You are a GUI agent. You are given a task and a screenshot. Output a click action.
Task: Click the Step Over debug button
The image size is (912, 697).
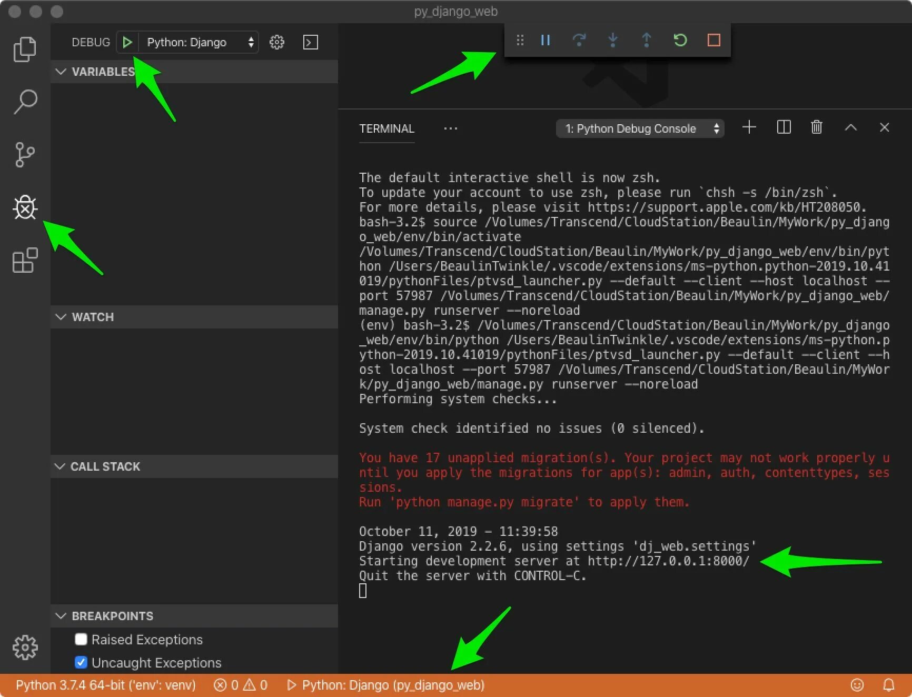point(579,40)
